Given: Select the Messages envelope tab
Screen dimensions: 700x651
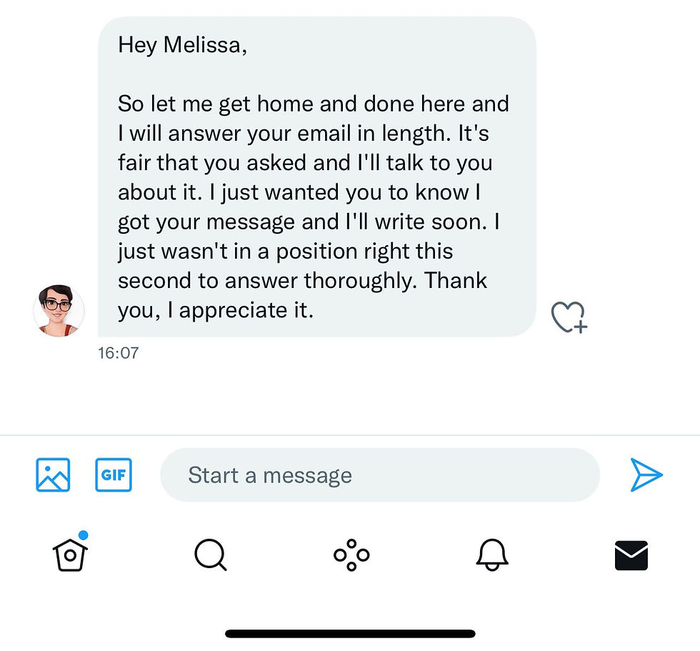Looking at the screenshot, I should (631, 555).
